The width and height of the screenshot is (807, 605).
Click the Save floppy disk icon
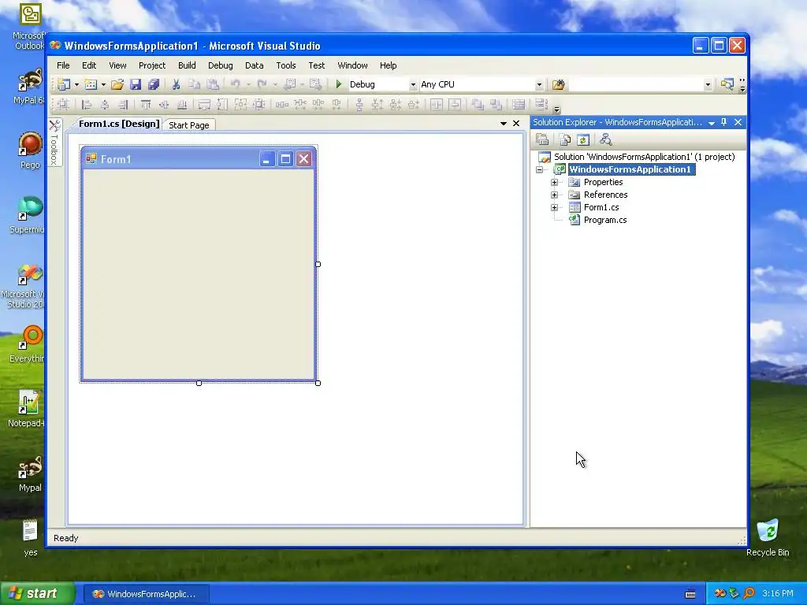coord(136,84)
